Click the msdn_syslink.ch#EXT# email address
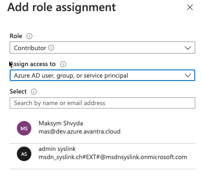The image size is (202, 176). [x=113, y=157]
